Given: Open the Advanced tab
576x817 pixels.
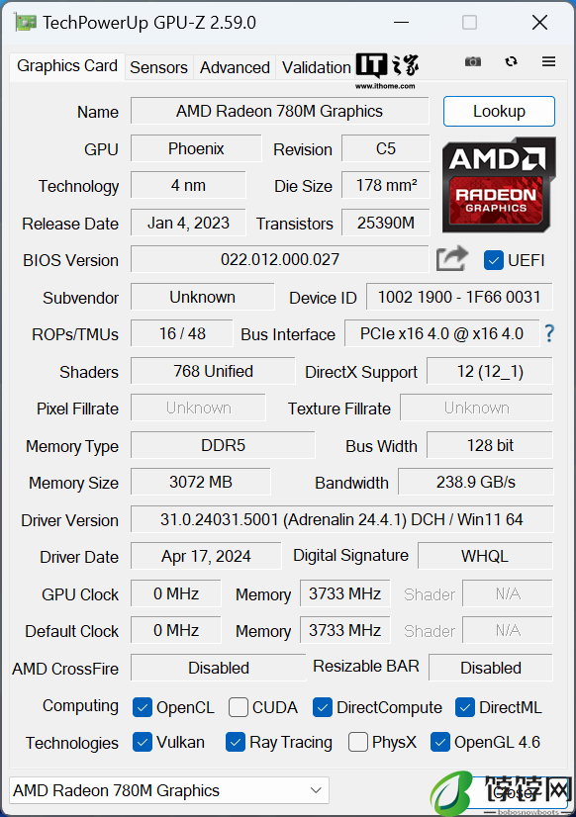Looking at the screenshot, I should click(235, 67).
